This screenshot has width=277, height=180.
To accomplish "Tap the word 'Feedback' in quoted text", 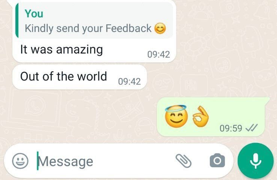I will (x=128, y=28).
